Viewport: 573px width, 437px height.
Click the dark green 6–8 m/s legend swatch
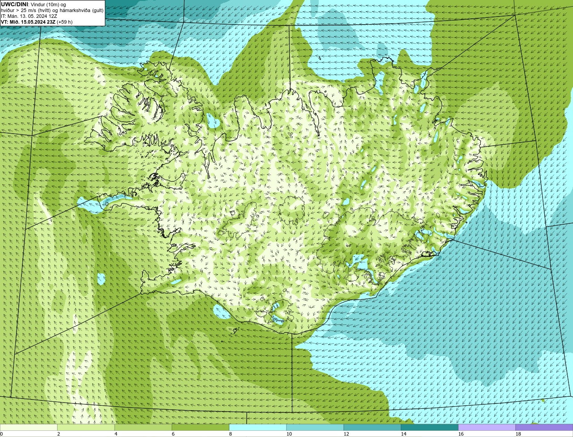[201, 428]
